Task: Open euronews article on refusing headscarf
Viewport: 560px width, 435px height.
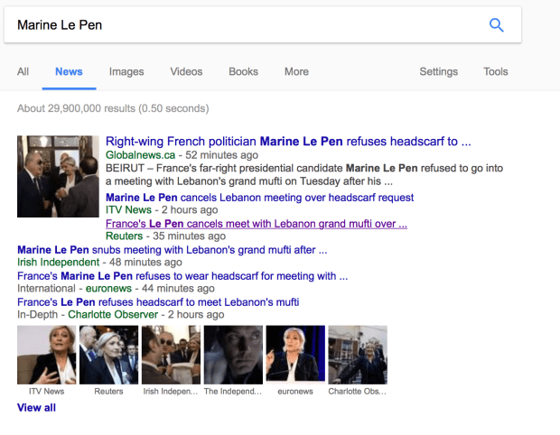Action: pos(182,276)
